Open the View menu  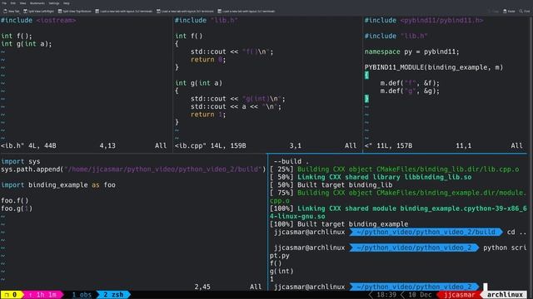click(x=22, y=3)
